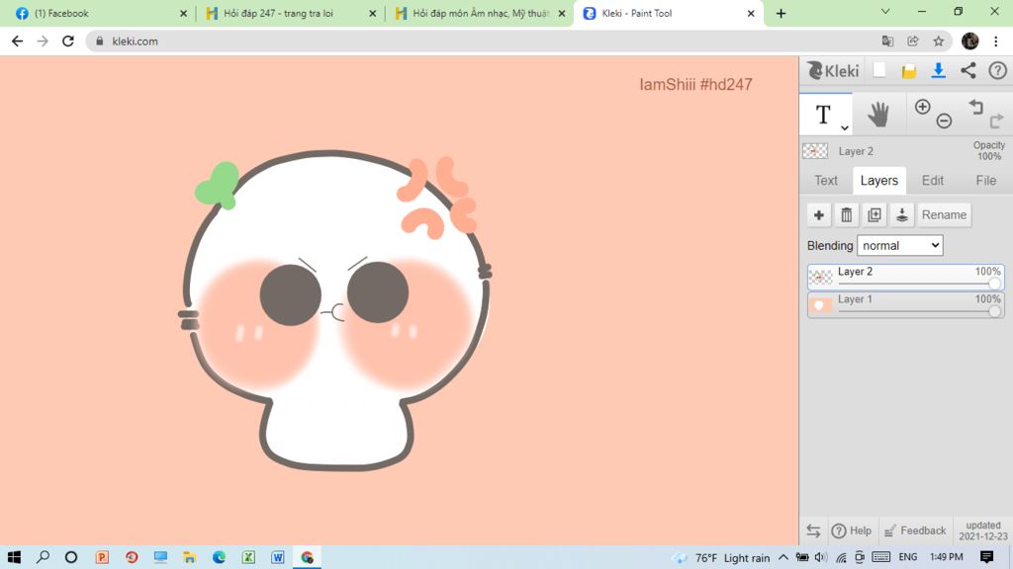Open Excel from the taskbar
The image size is (1013, 569).
click(248, 557)
